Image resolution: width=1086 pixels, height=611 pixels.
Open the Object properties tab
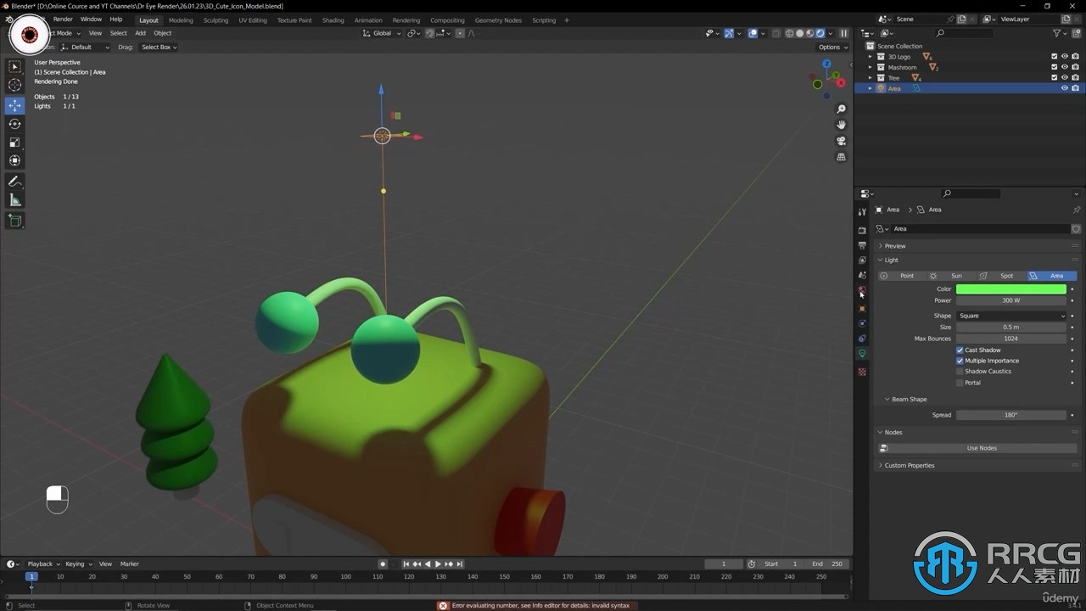click(862, 309)
